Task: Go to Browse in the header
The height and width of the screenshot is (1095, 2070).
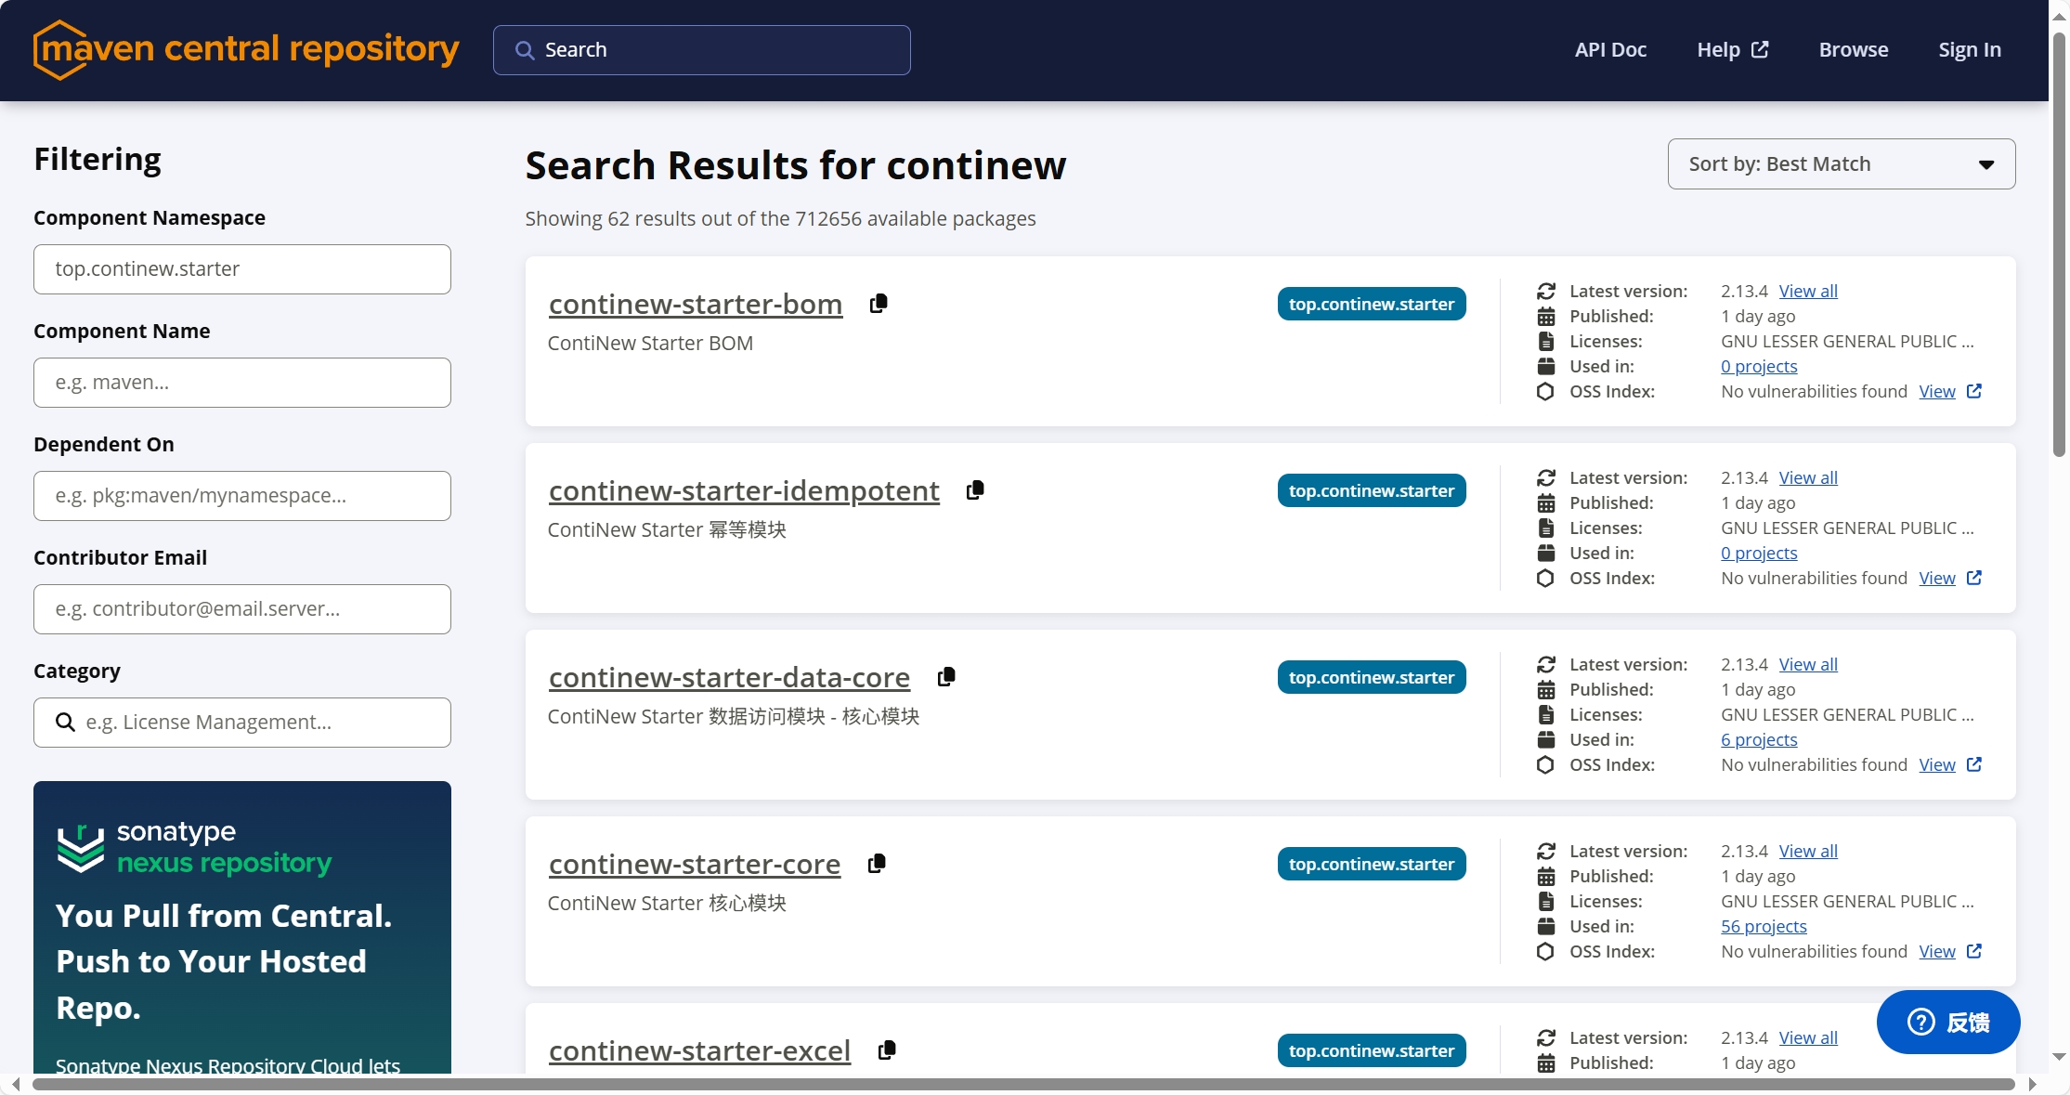Action: tap(1853, 49)
